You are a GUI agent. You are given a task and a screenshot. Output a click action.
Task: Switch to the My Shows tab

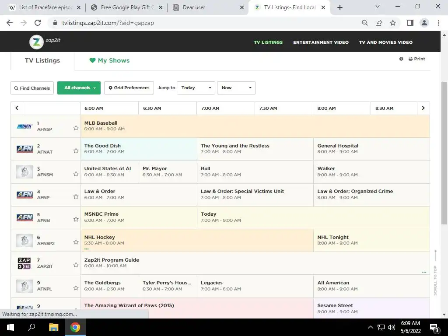point(109,60)
